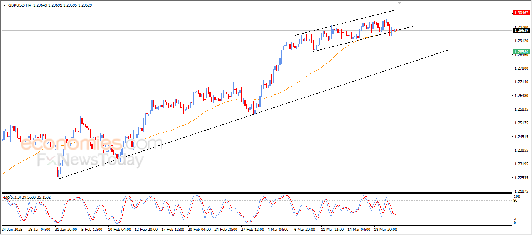Screen dimensions: 532x235
Task: Click the GBPUSD,H4 chart title text
Action: pos(19,5)
